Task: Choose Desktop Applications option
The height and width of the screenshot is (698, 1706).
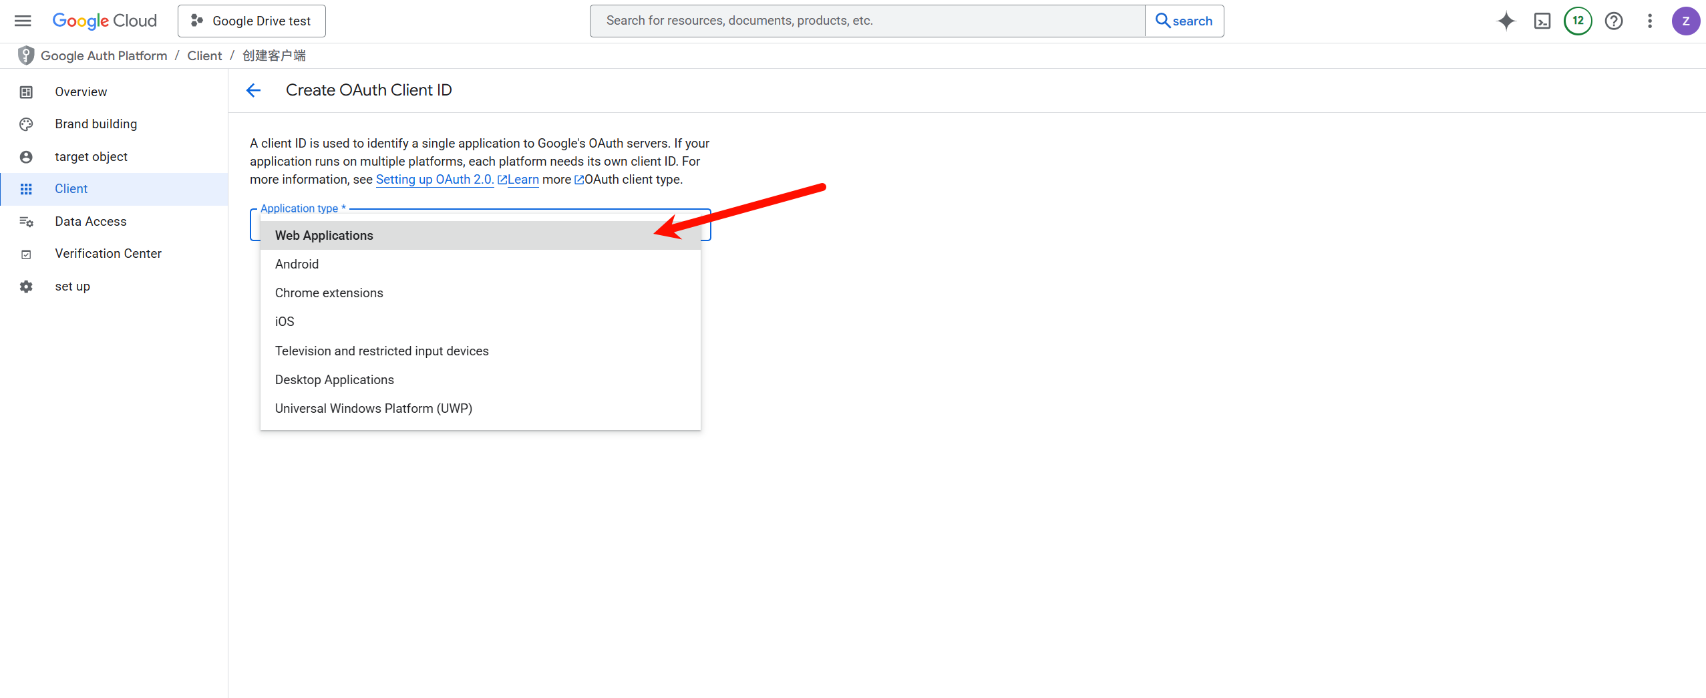Action: [x=480, y=379]
